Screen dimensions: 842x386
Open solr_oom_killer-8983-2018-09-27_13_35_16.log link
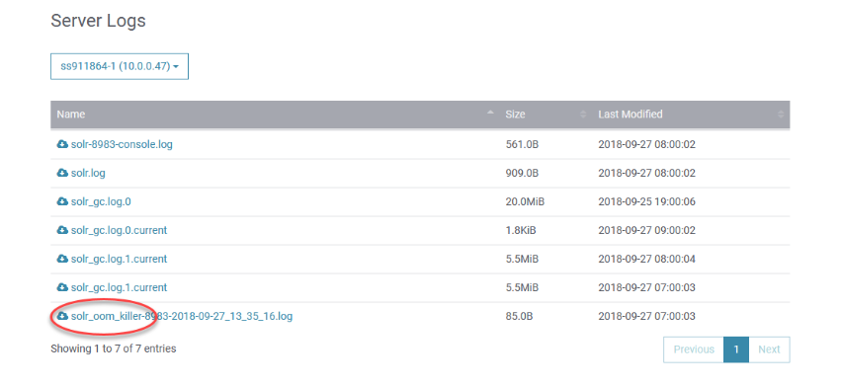point(182,316)
